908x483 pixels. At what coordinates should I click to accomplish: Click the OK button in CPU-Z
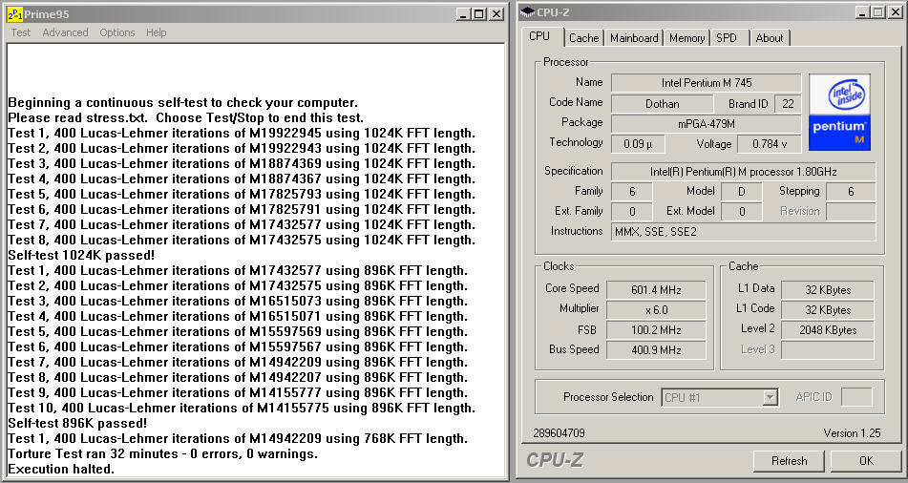pyautogui.click(x=866, y=461)
